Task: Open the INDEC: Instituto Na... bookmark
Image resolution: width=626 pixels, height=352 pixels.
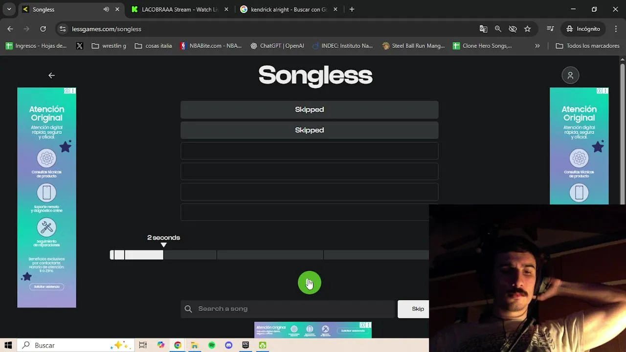Action: tap(342, 46)
